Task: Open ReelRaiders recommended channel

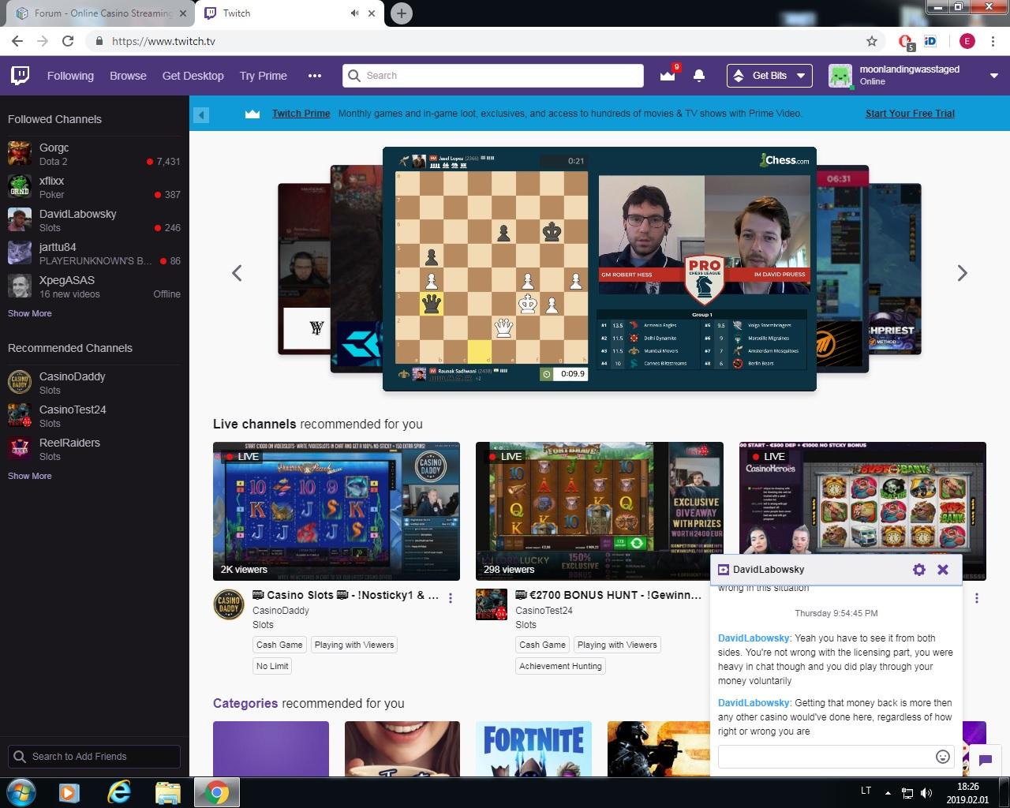Action: pos(95,449)
